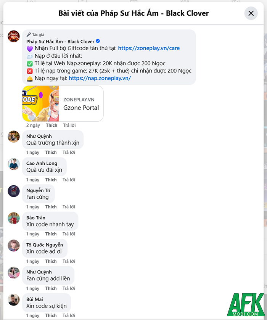
Task: Open Nguyễn Trí's profile avatar
Action: click(x=14, y=191)
